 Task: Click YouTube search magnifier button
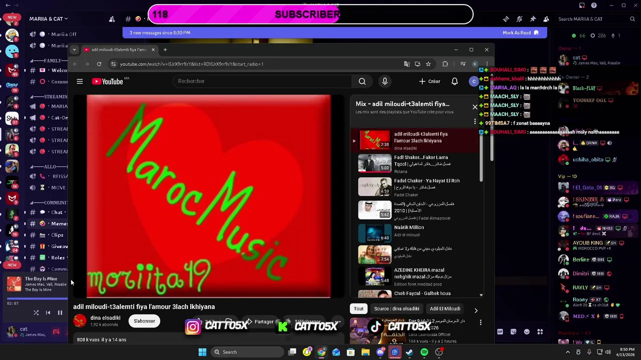[x=362, y=81]
